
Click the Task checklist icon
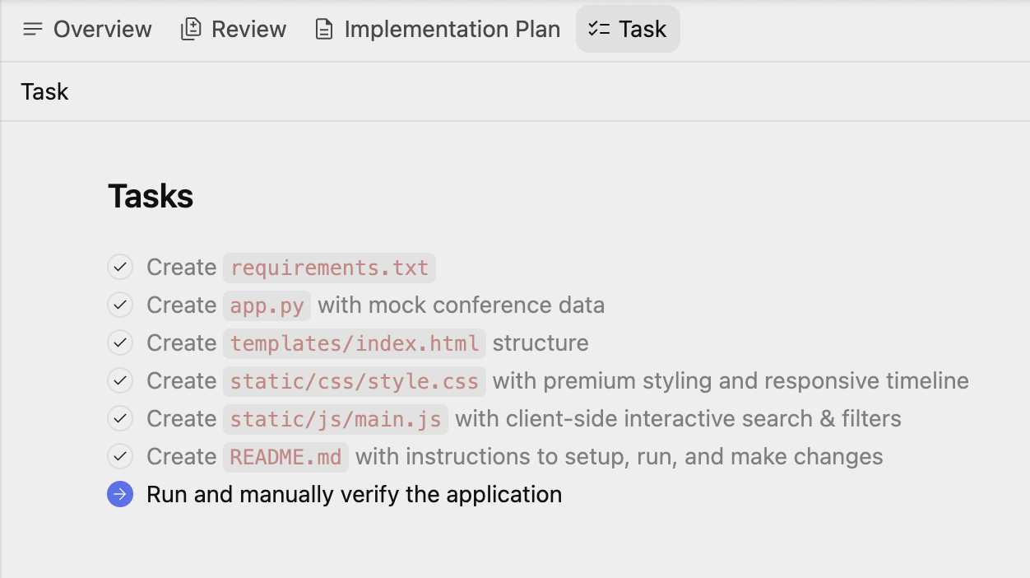tap(599, 30)
